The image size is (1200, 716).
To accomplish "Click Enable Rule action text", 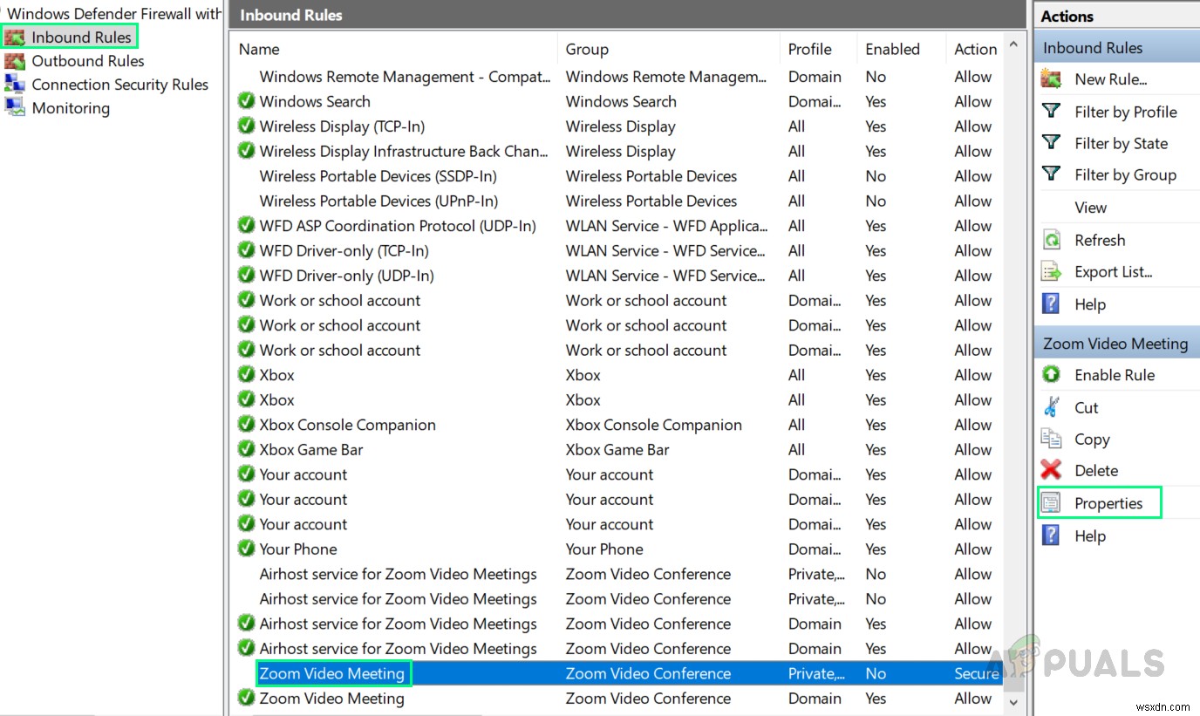I will (1115, 375).
